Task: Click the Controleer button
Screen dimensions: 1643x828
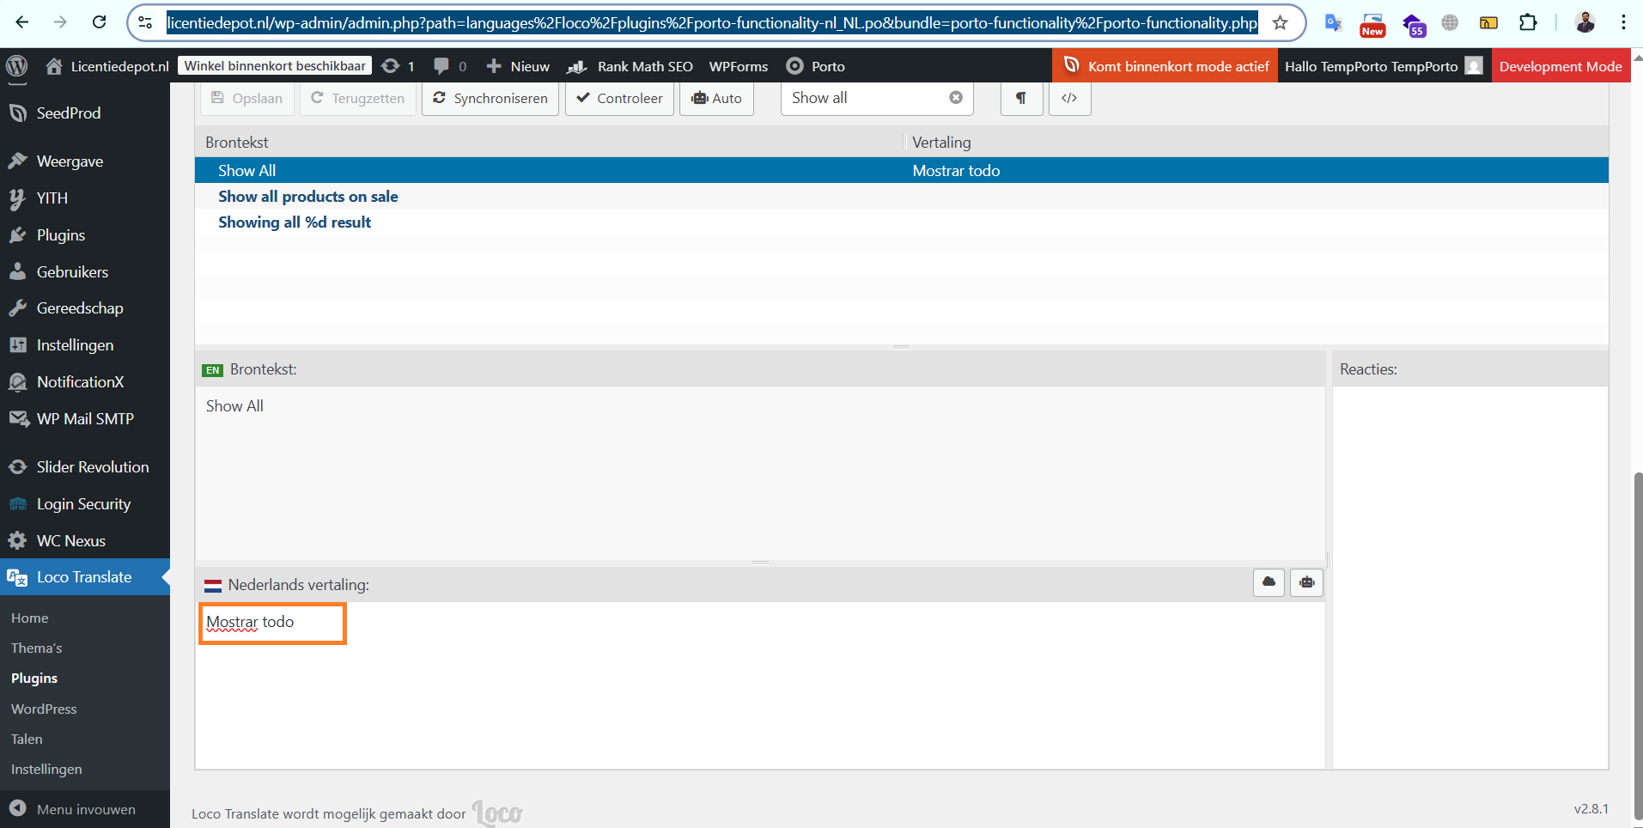Action: pyautogui.click(x=619, y=98)
